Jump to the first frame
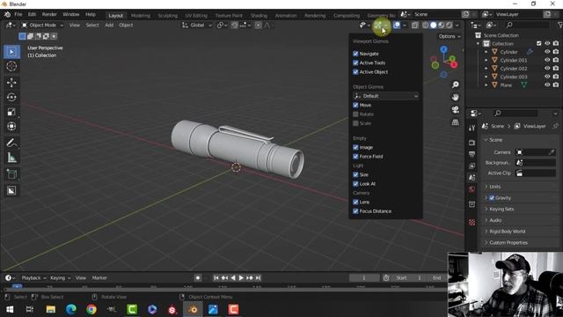The width and height of the screenshot is (563, 317). (x=216, y=278)
